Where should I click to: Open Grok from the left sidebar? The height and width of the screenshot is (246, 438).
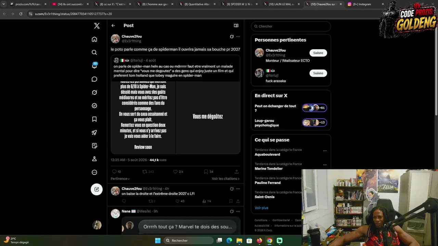point(94,93)
